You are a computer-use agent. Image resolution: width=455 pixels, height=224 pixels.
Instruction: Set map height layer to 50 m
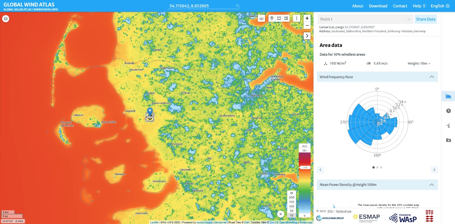[291, 211]
